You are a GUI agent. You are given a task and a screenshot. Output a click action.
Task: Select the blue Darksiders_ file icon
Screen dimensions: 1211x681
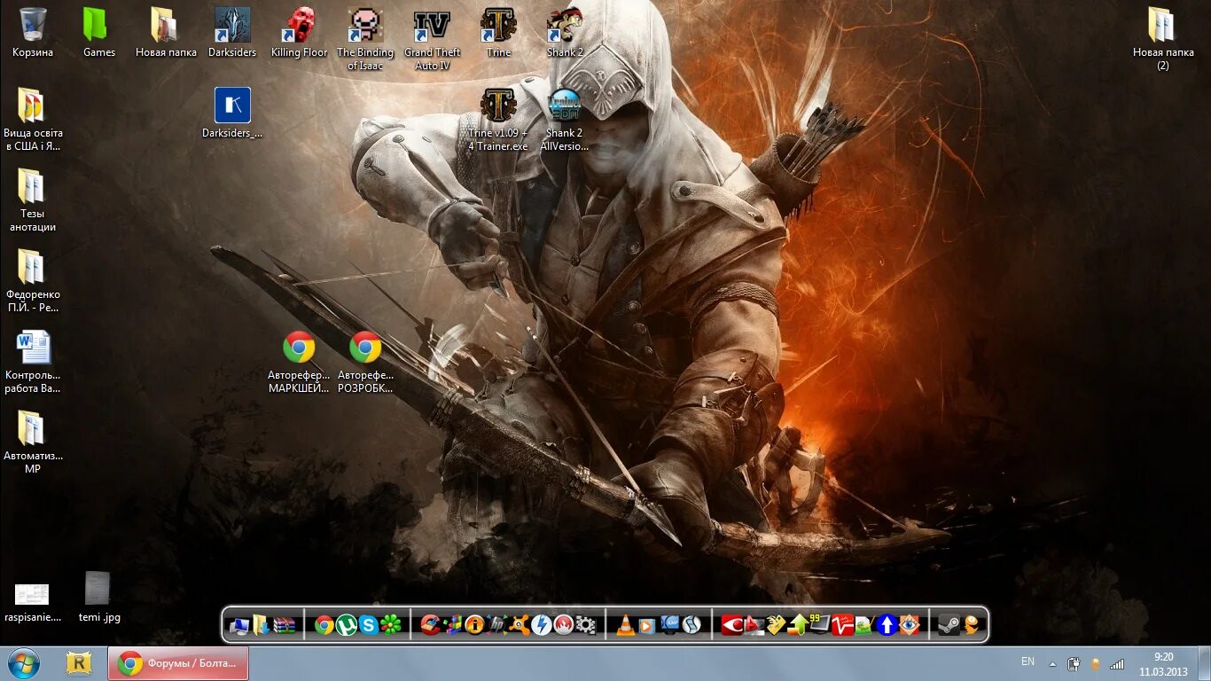point(232,113)
